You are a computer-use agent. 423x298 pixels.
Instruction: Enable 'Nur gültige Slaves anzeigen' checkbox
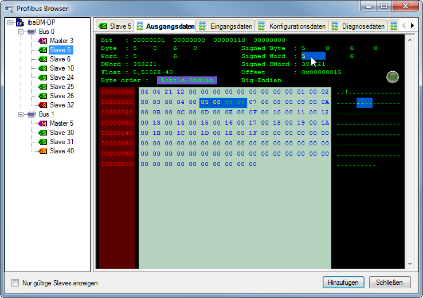tap(15, 283)
